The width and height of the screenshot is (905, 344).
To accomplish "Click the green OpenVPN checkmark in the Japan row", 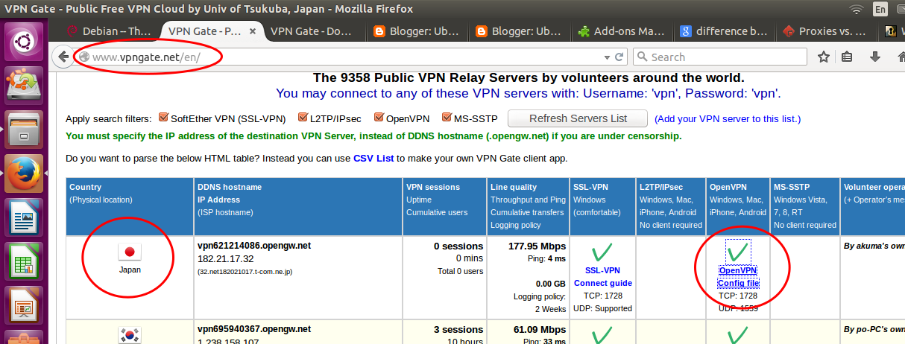I will pyautogui.click(x=738, y=251).
